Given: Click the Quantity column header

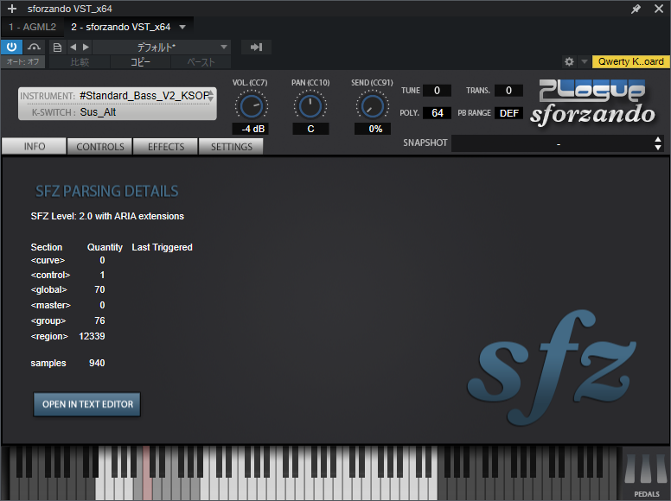Looking at the screenshot, I should click(105, 247).
